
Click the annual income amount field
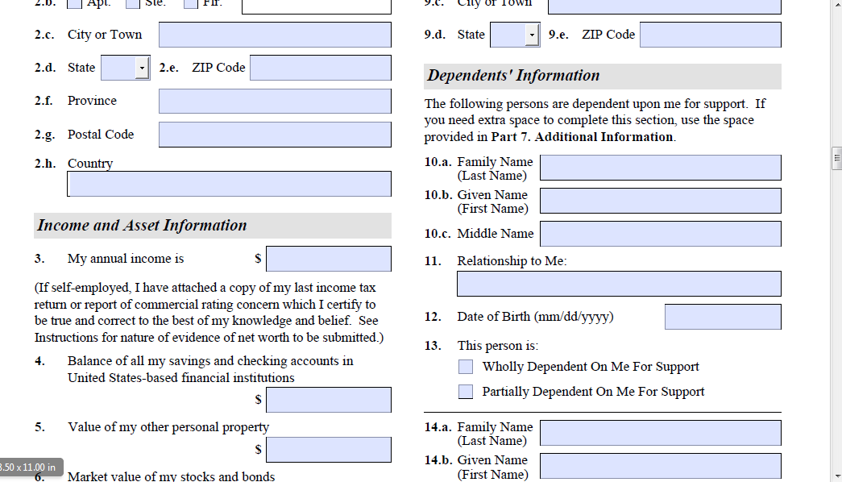(329, 259)
